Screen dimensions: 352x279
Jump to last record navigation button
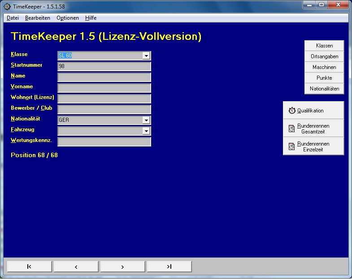pyautogui.click(x=169, y=266)
